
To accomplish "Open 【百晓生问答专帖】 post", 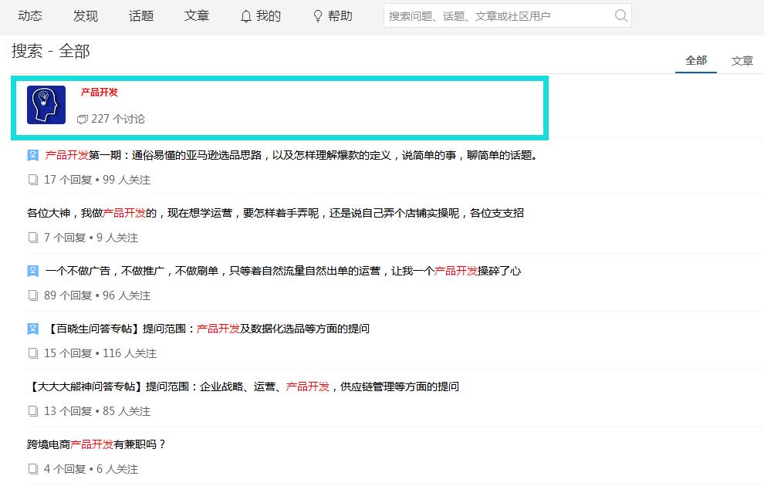I will [208, 329].
